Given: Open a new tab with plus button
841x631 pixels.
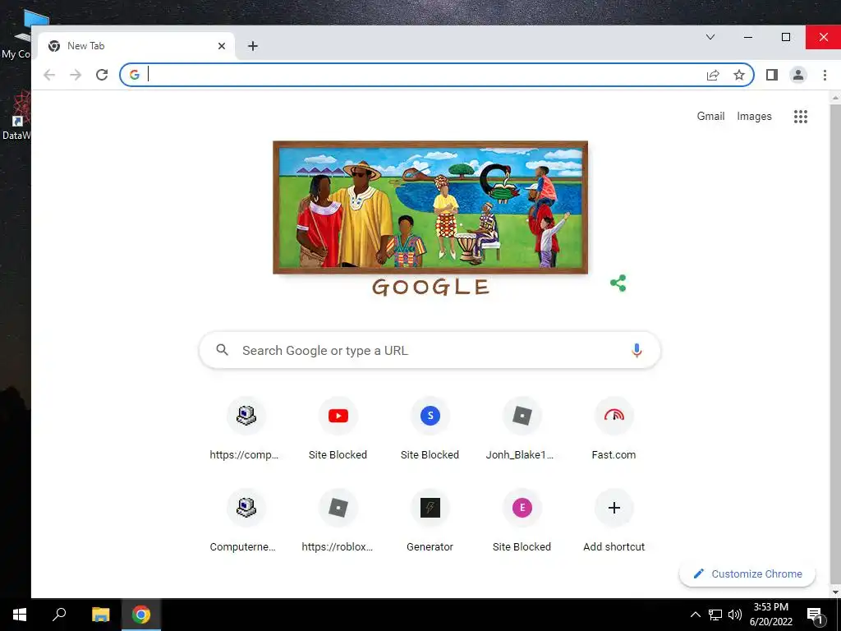Looking at the screenshot, I should tap(253, 46).
